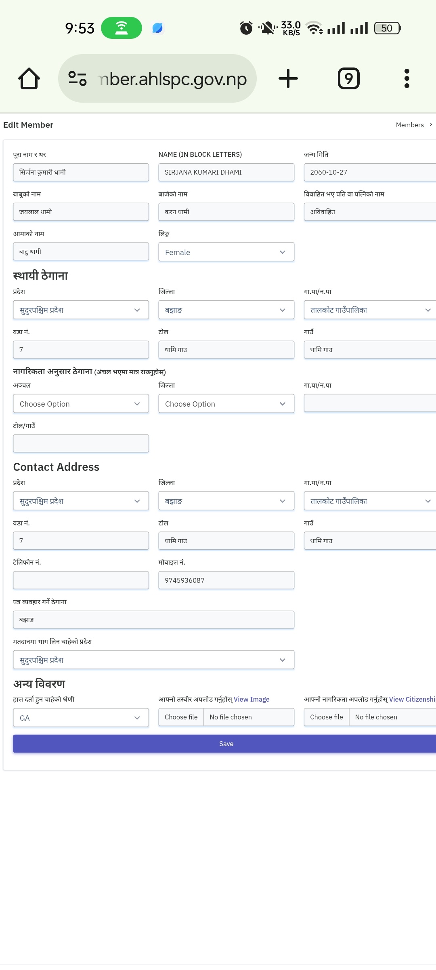436x970 pixels.
Task: Open a new tab with plus icon
Action: (x=288, y=78)
